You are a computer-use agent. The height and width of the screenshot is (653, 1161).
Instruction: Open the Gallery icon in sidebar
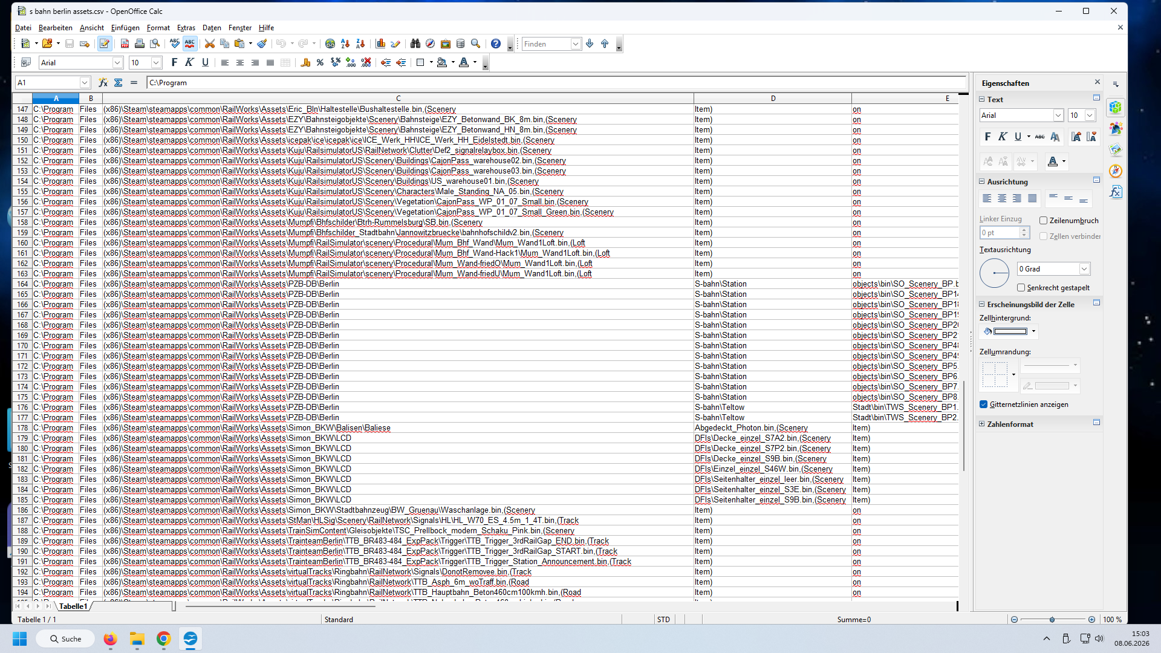(x=1116, y=150)
